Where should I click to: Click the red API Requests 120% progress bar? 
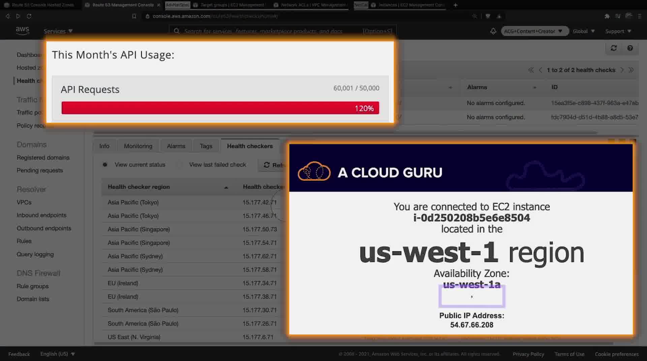(x=220, y=108)
